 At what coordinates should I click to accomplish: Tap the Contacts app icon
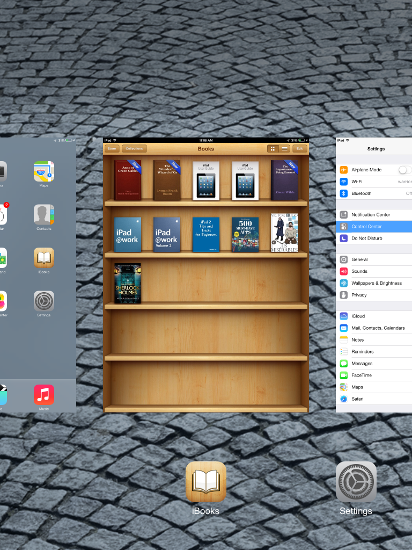coord(44,214)
